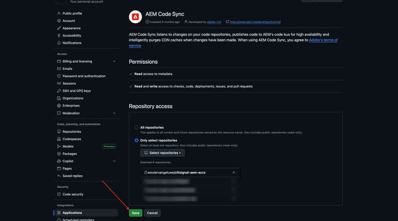The width and height of the screenshot is (398, 221).
Task: Click the AEM Code Sync title
Action: click(165, 14)
